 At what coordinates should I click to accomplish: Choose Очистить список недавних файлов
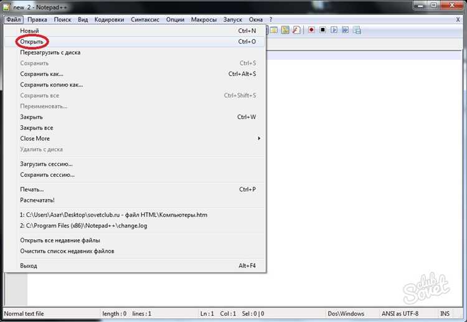pyautogui.click(x=134, y=251)
